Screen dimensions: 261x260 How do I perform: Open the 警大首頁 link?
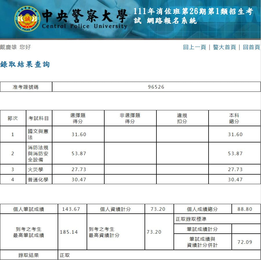point(225,47)
